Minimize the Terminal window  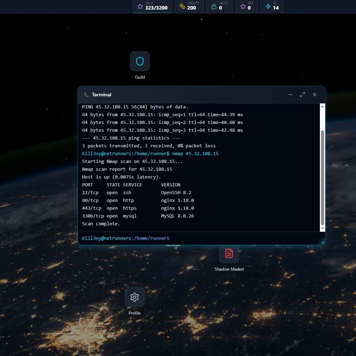point(290,95)
